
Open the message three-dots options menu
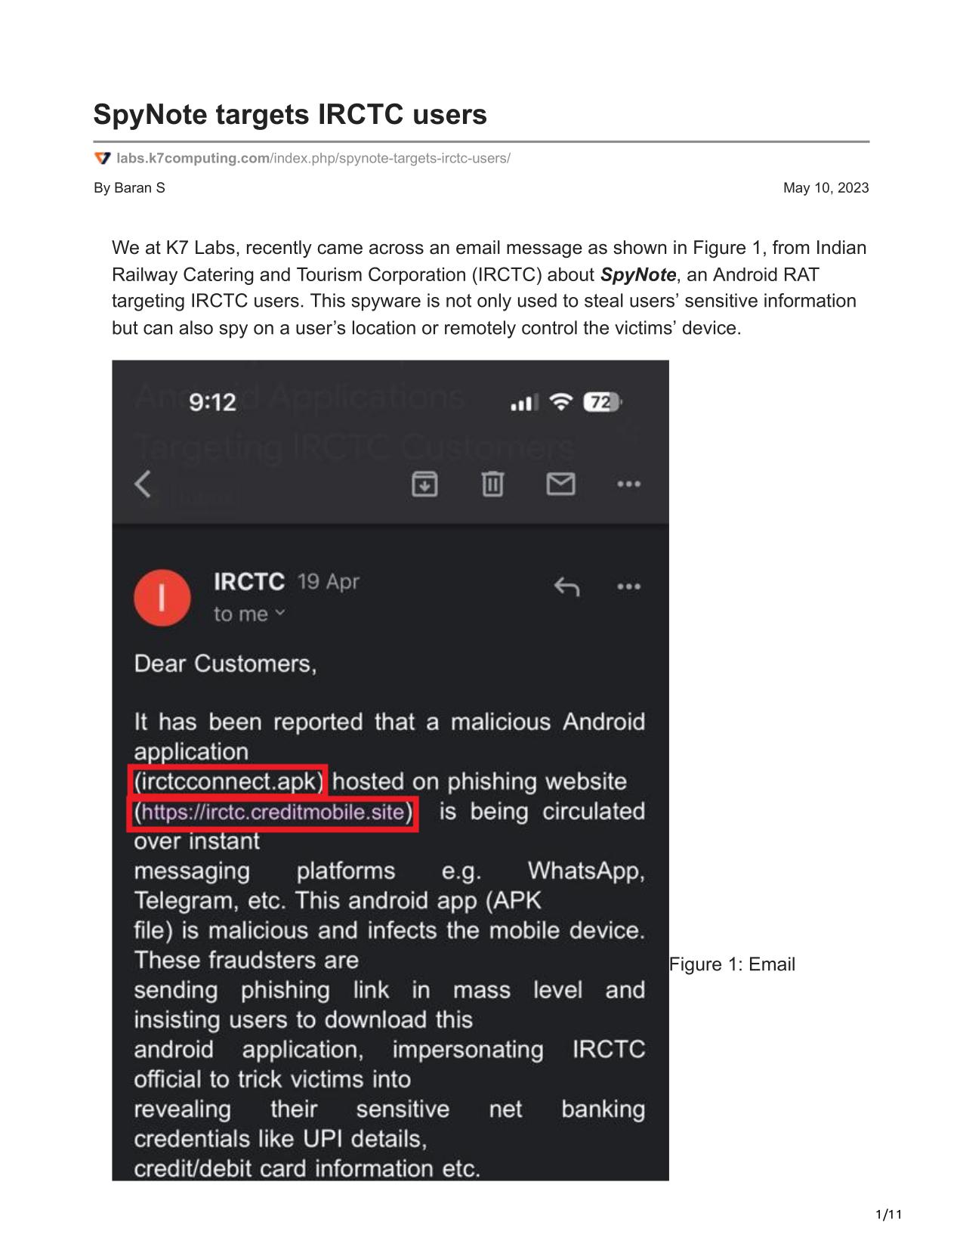(x=628, y=586)
